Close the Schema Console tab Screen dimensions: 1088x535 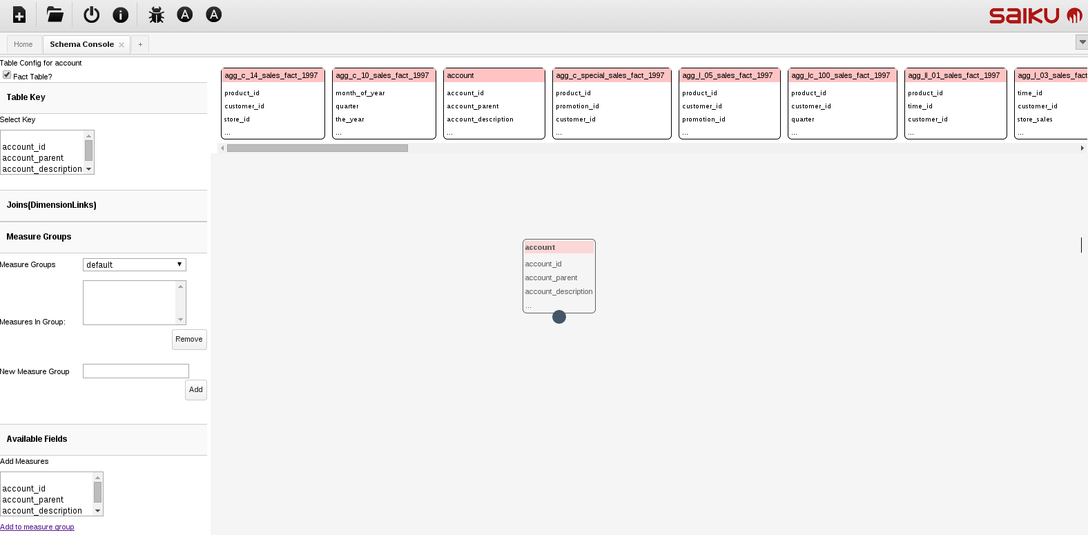pyautogui.click(x=122, y=45)
